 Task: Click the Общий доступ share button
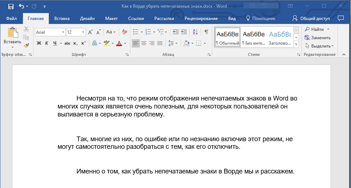[312, 18]
